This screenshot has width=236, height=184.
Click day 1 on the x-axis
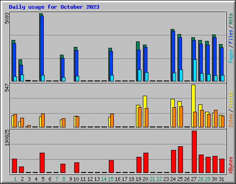(15, 179)
